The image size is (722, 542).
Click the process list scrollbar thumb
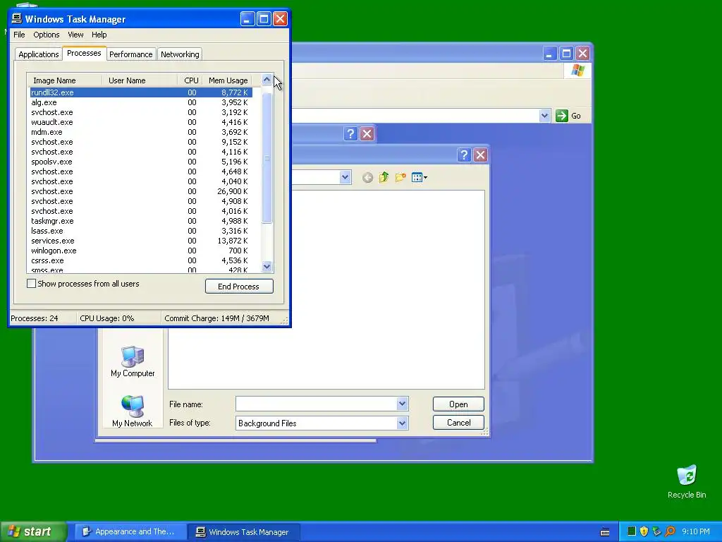tap(267, 158)
